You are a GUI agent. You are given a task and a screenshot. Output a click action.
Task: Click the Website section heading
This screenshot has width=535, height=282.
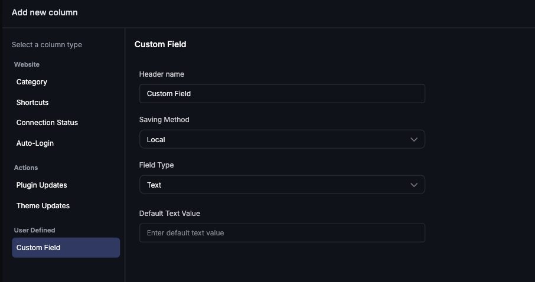[x=27, y=64]
